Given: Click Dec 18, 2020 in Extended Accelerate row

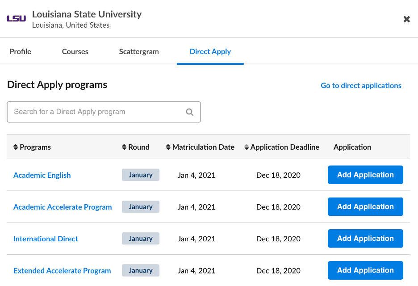Looking at the screenshot, I should pos(278,271).
